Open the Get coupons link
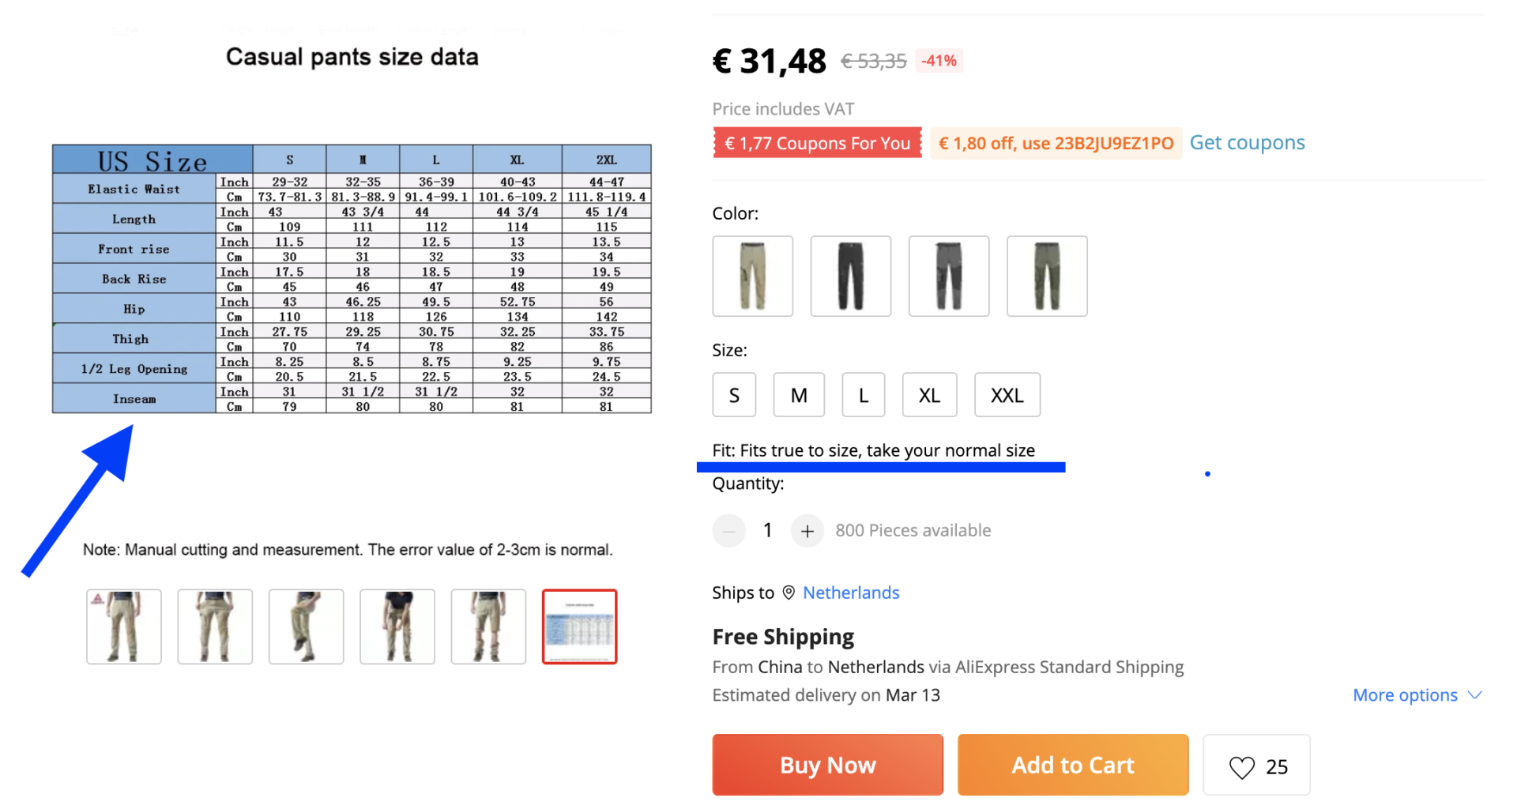This screenshot has height=809, width=1517. [x=1247, y=142]
